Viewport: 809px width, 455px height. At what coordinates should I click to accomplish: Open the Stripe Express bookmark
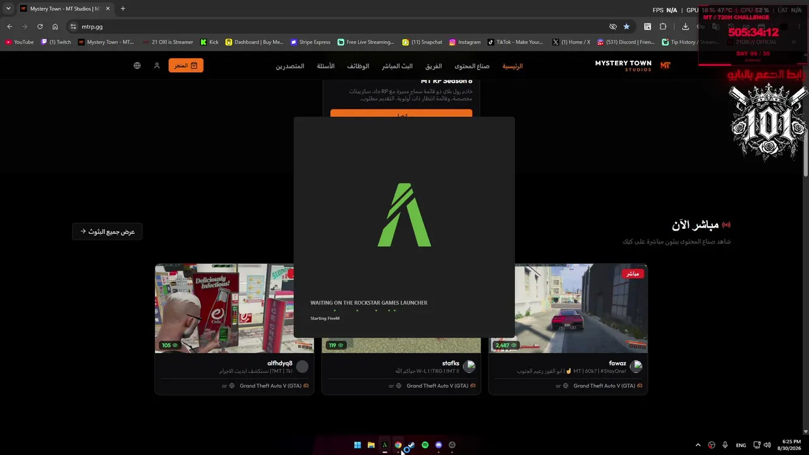(310, 42)
